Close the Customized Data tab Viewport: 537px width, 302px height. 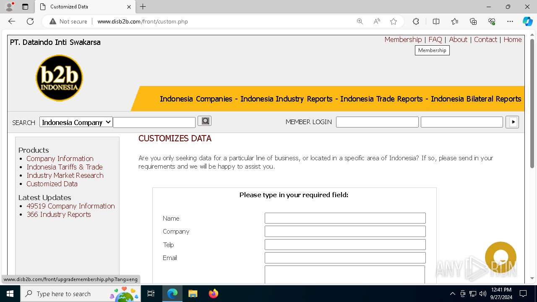[129, 7]
